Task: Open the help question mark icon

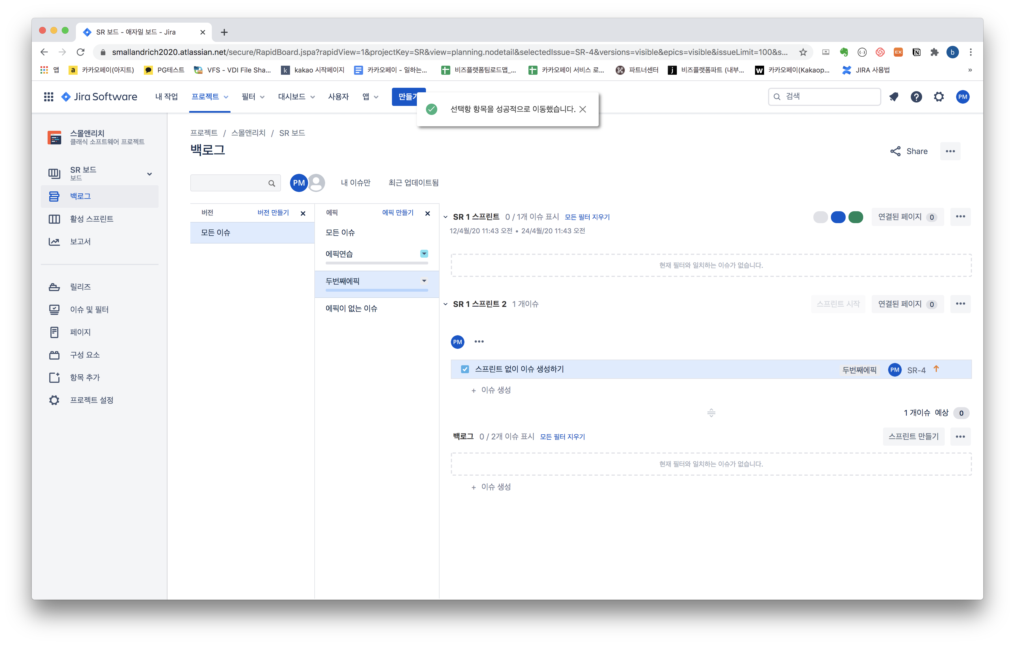Action: [x=916, y=97]
